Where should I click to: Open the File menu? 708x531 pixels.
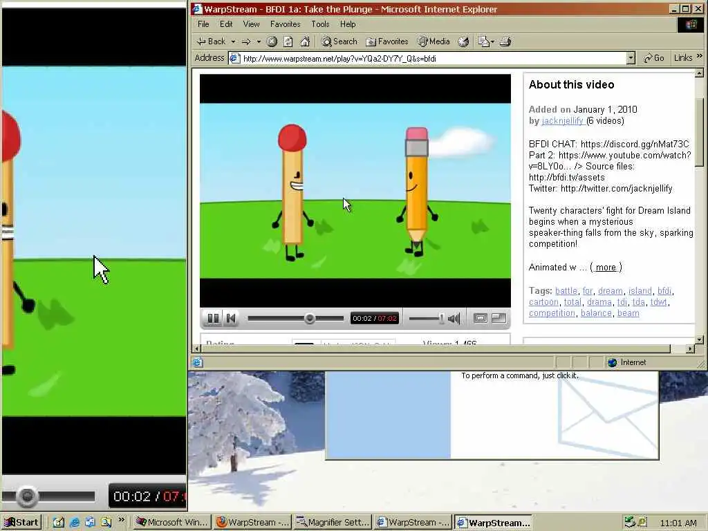pos(203,24)
